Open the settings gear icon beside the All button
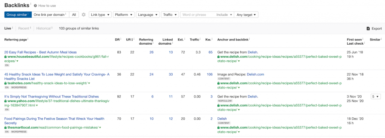385x138 pixels. point(83,15)
